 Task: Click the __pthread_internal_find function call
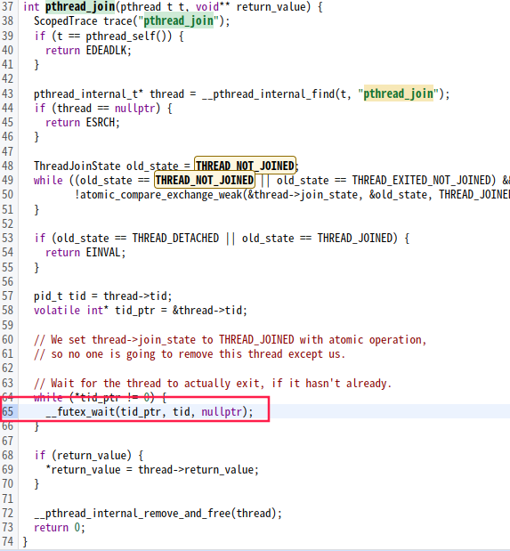tap(269, 93)
